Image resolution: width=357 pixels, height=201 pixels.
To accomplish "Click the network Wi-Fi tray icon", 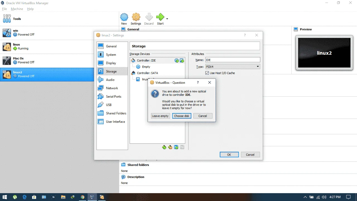I will pos(318,197).
